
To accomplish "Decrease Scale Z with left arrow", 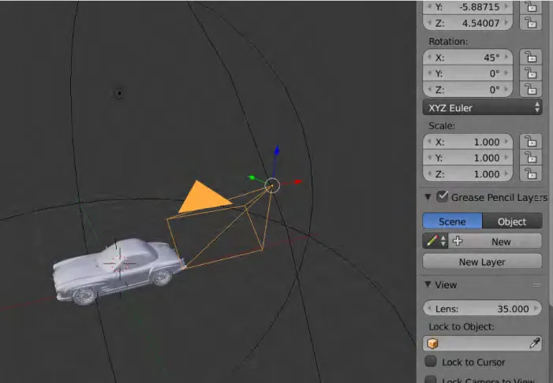I will pyautogui.click(x=429, y=173).
